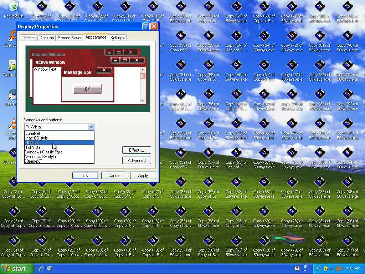
Task: Select the Copy (66) of 50ways.exe icon
Action: (x=264, y=129)
